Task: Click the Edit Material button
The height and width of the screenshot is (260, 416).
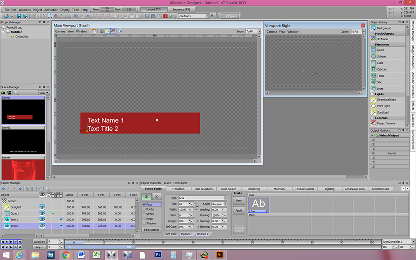Action: click(151, 229)
